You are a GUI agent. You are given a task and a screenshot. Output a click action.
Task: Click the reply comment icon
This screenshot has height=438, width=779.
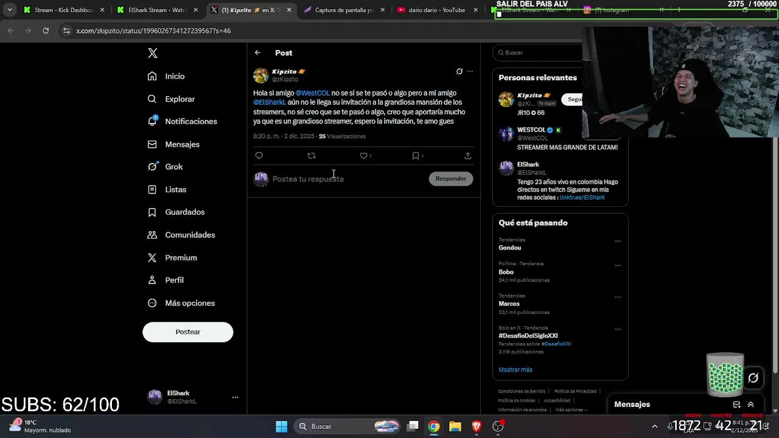[x=259, y=156]
